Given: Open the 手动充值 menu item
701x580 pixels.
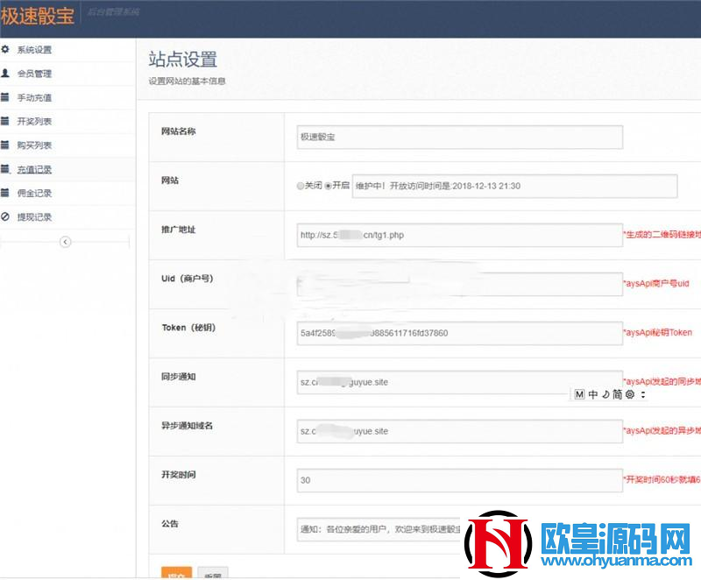Looking at the screenshot, I should 34,97.
